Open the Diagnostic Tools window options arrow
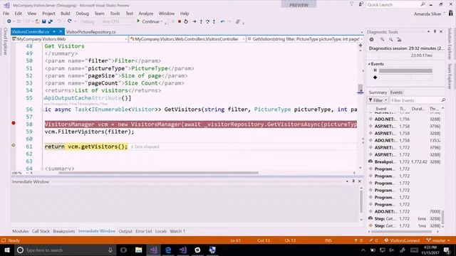The width and height of the screenshot is (456, 256). point(428,31)
